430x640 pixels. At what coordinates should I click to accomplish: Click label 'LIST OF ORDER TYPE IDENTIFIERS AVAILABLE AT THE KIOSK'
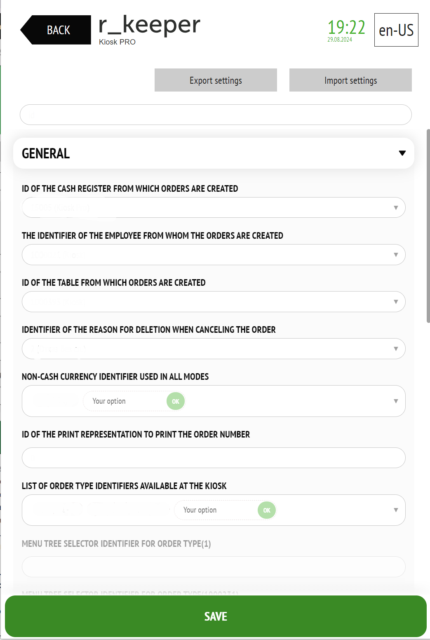[124, 486]
